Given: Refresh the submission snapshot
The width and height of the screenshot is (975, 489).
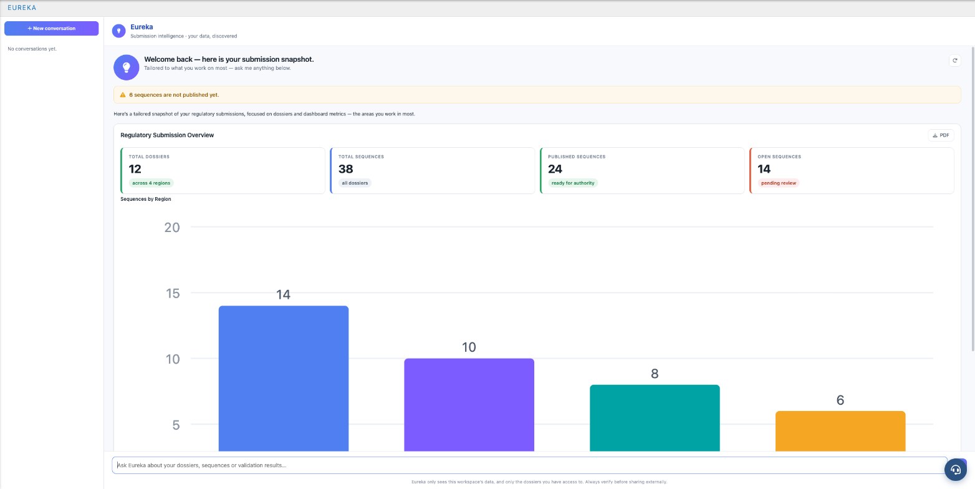Looking at the screenshot, I should coord(954,61).
